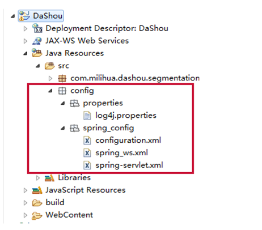Click the Java Resources folder icon
262x230 pixels.
coord(37,53)
